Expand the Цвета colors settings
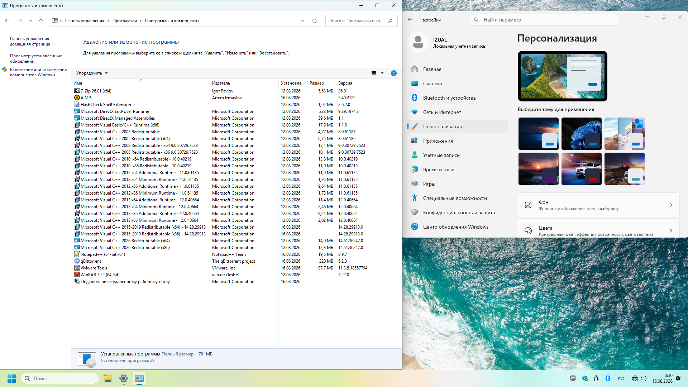 point(598,228)
